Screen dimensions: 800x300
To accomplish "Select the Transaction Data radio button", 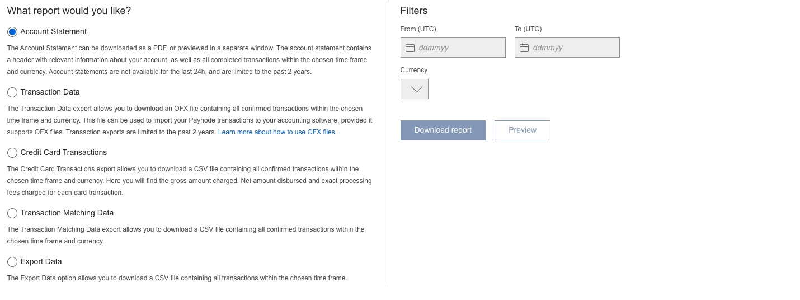I will [x=12, y=92].
